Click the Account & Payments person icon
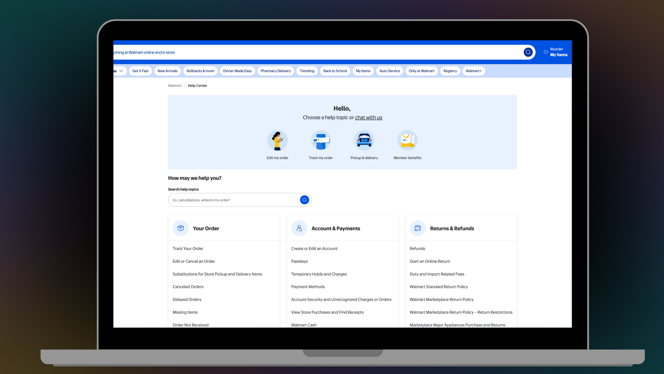The image size is (664, 374). tap(299, 228)
